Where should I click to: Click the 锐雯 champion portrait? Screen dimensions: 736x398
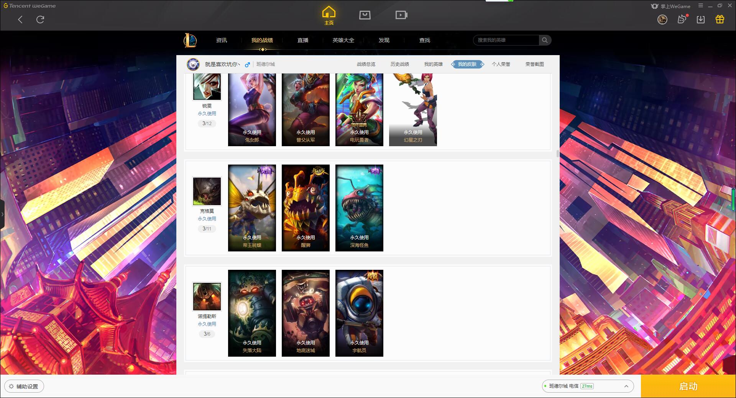207,86
